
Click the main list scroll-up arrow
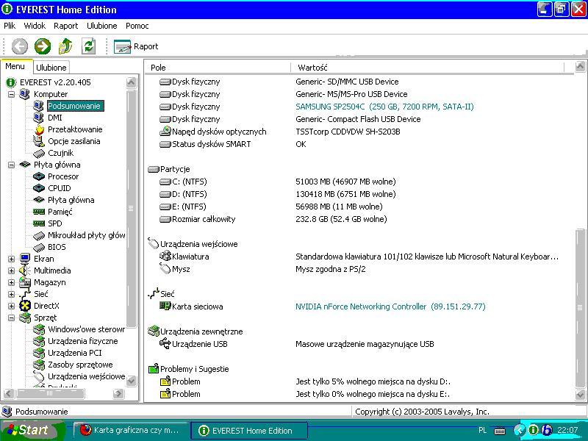tap(580, 67)
